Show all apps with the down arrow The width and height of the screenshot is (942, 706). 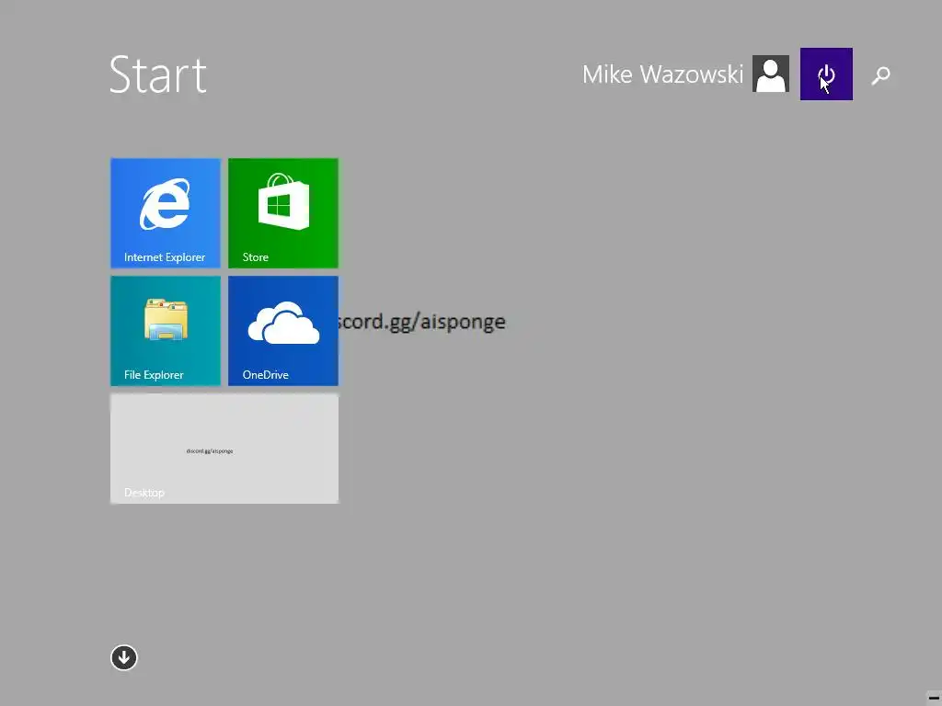coord(124,657)
